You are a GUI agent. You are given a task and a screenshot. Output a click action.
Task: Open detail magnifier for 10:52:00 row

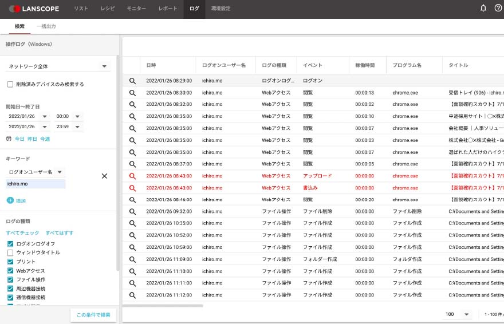coord(132,235)
